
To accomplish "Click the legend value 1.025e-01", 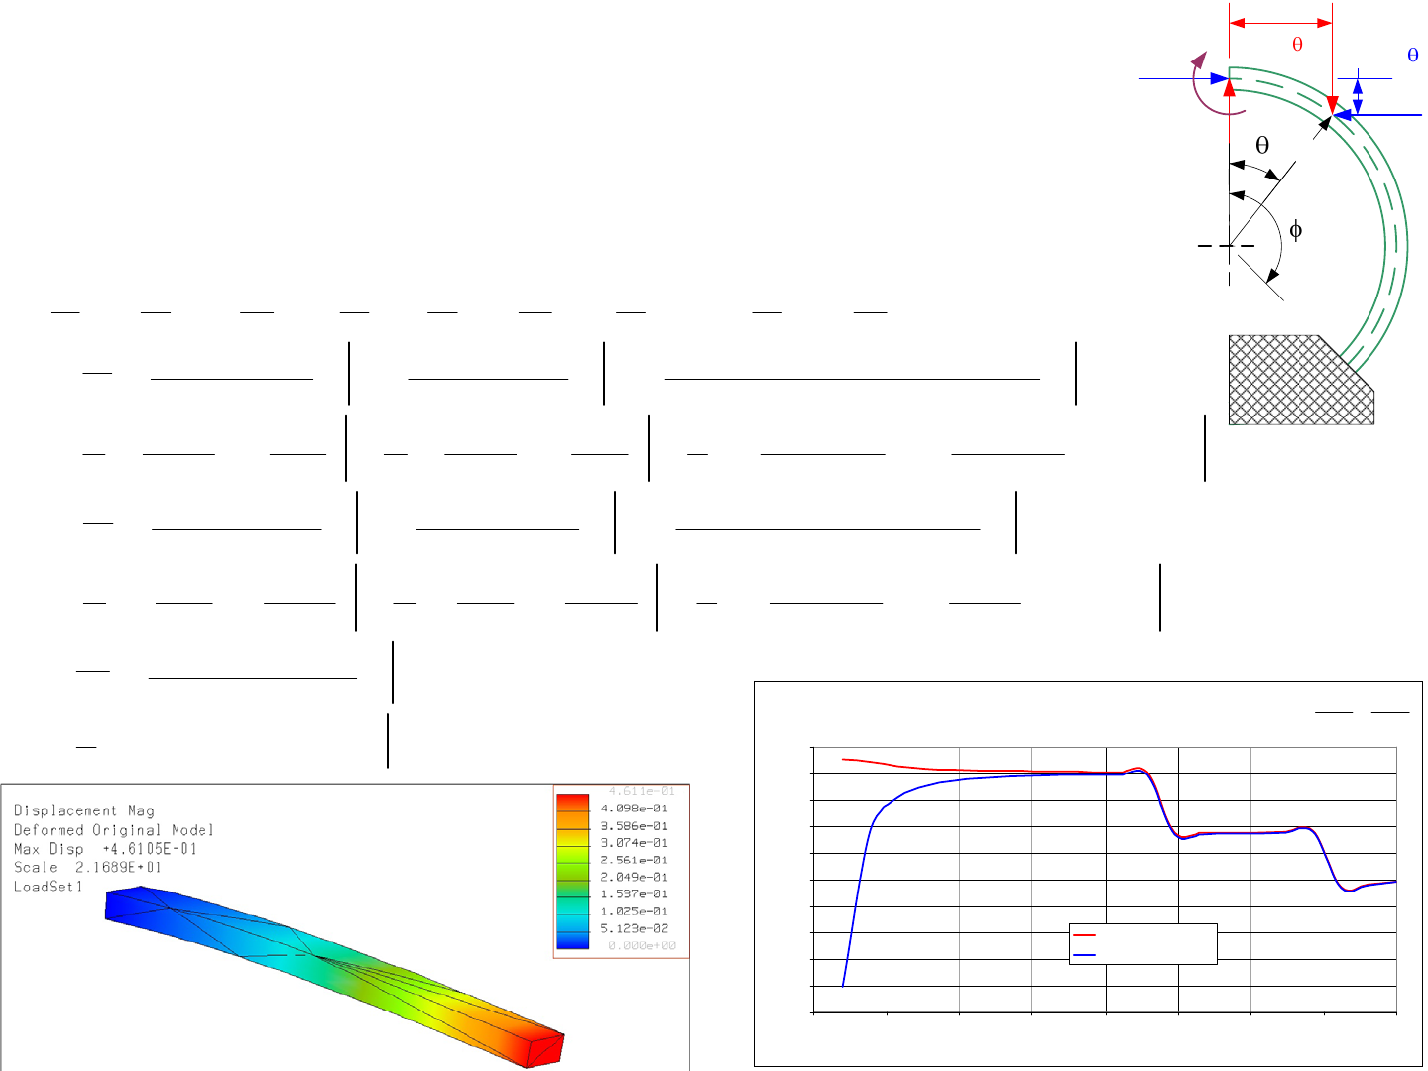I will tap(635, 911).
